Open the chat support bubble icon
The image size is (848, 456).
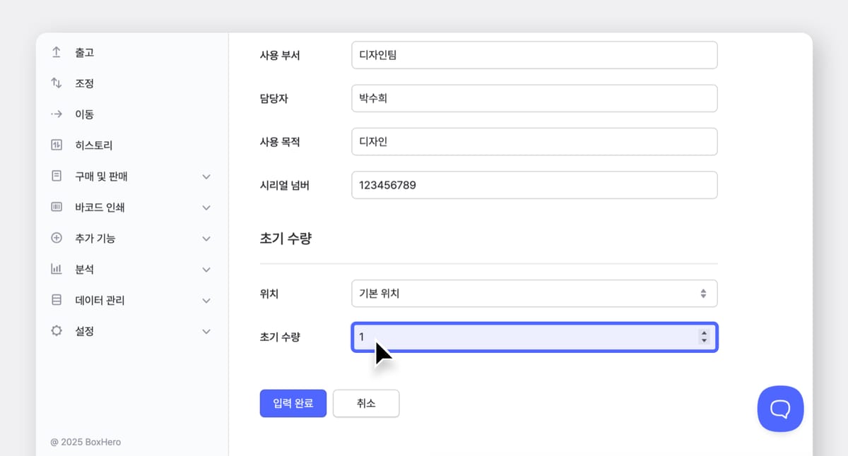click(x=780, y=409)
